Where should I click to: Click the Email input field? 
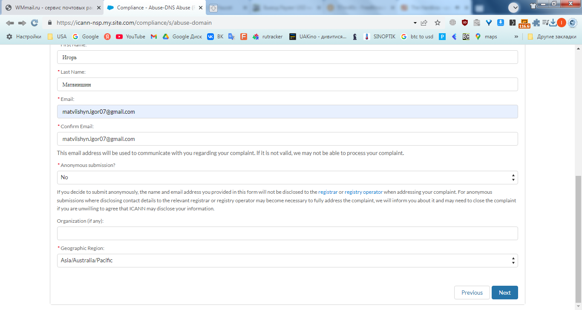tap(288, 112)
